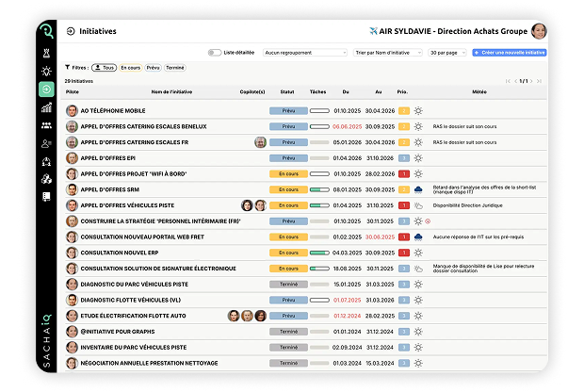The height and width of the screenshot is (392, 584).
Task: Open the CONSULTATION NOUVEL ERP initiative
Action: tap(119, 253)
